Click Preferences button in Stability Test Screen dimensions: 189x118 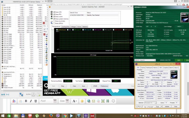point(104,86)
